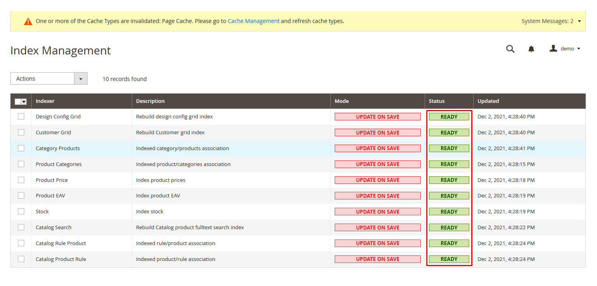The image size is (597, 286).
Task: Click the Ready status for Category Products
Action: pyautogui.click(x=449, y=148)
